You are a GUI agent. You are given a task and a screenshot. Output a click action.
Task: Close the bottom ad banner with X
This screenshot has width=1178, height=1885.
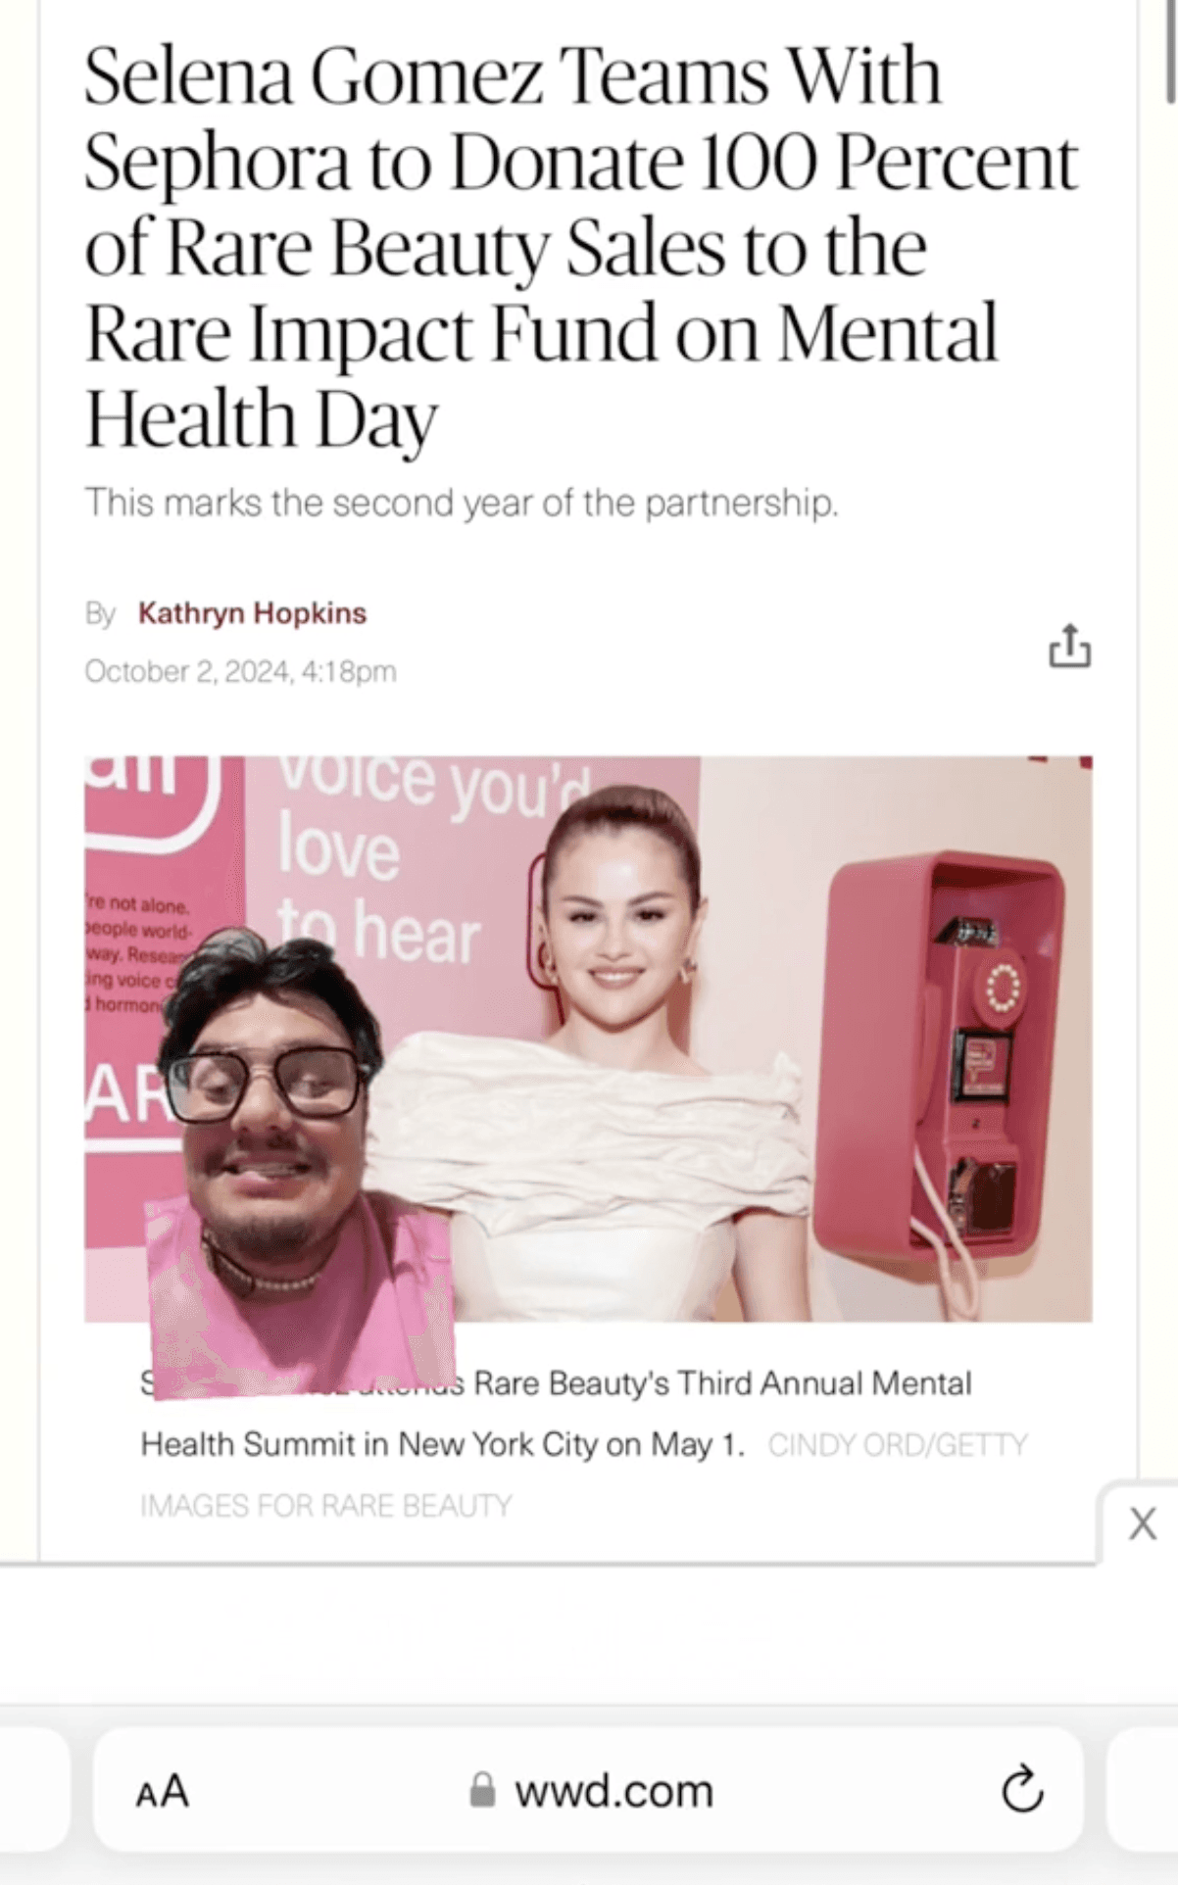[1142, 1524]
